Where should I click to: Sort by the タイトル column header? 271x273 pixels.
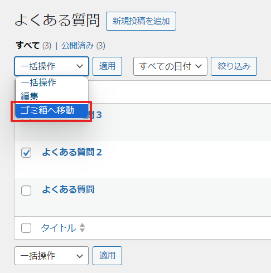click(x=59, y=228)
